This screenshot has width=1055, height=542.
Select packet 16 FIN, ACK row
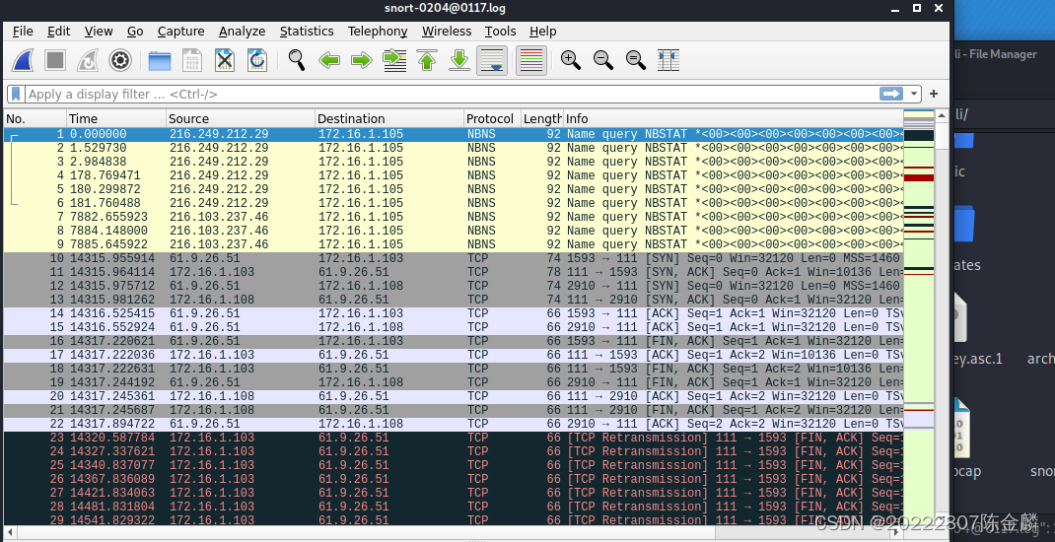click(454, 341)
